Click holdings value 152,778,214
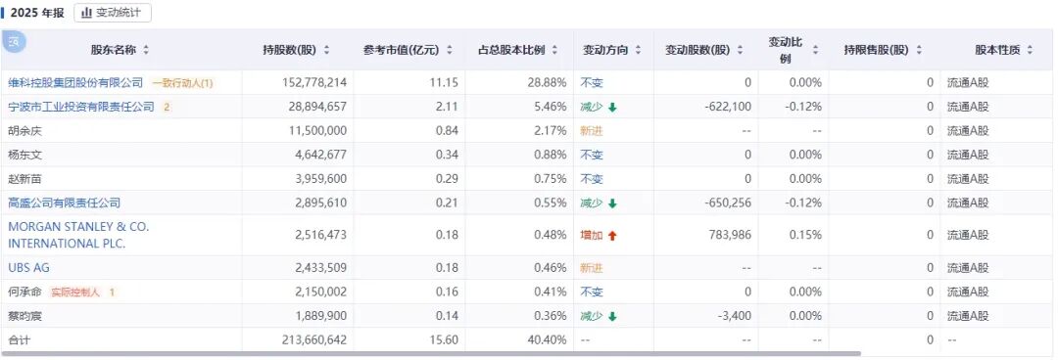Image resolution: width=1058 pixels, height=360 pixels. (x=314, y=83)
